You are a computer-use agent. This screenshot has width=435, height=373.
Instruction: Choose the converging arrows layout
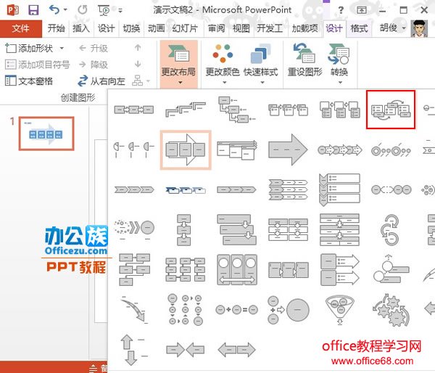point(186,350)
